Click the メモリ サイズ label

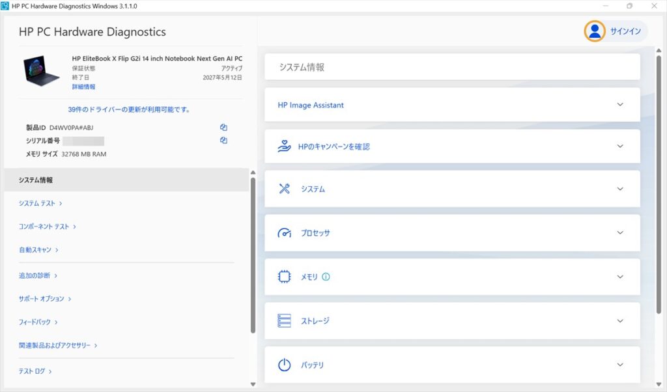42,154
